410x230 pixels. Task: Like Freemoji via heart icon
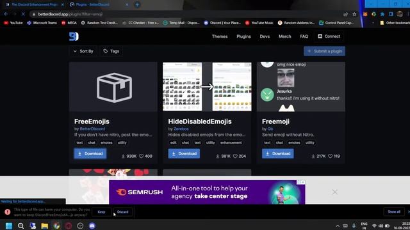(x=331, y=156)
